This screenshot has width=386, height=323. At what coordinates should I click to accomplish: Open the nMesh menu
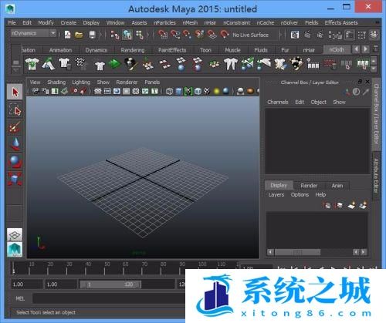[x=190, y=22]
